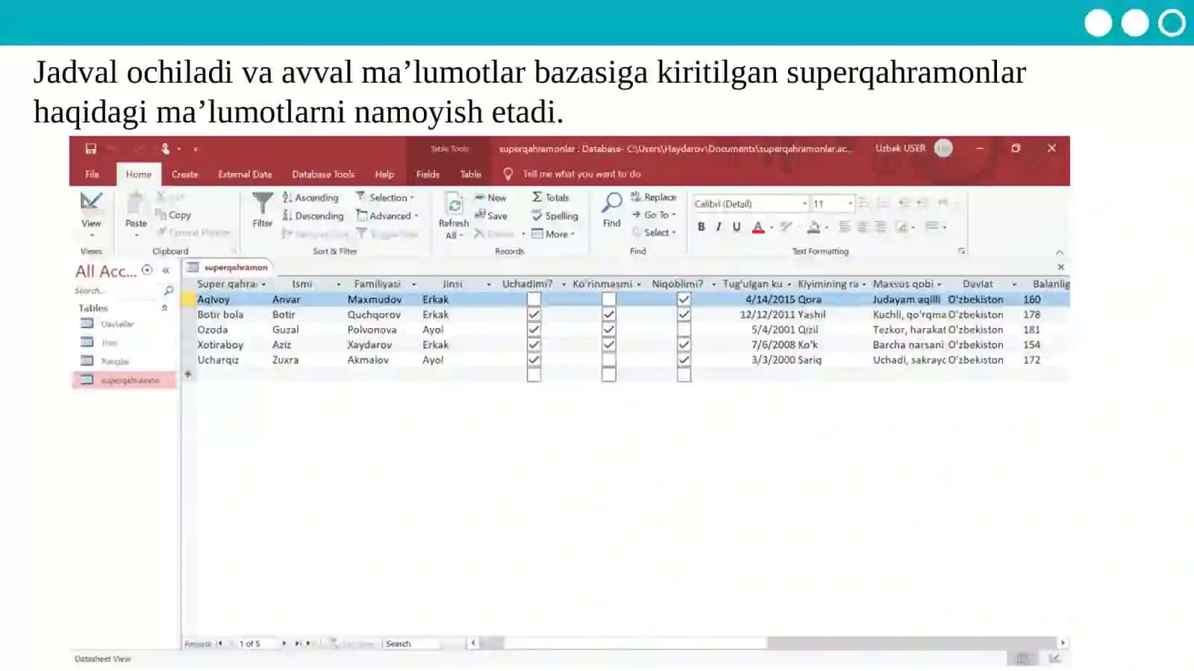The image size is (1194, 671).
Task: Switch to the Create tab
Action: pos(184,174)
